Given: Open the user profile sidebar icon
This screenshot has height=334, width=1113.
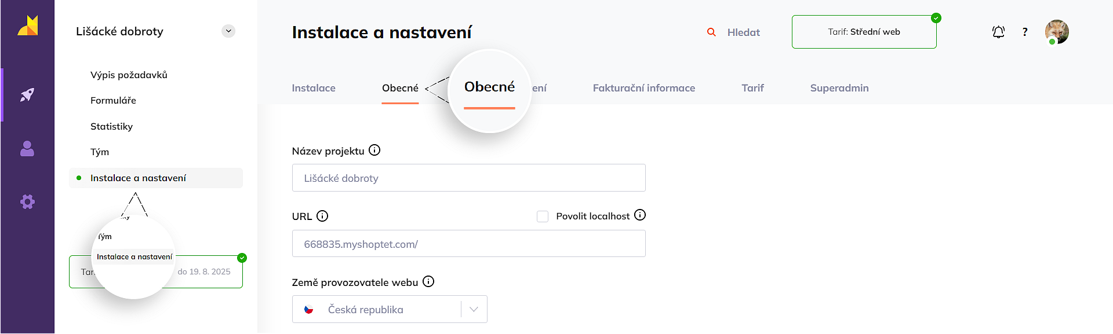Looking at the screenshot, I should pos(27,149).
